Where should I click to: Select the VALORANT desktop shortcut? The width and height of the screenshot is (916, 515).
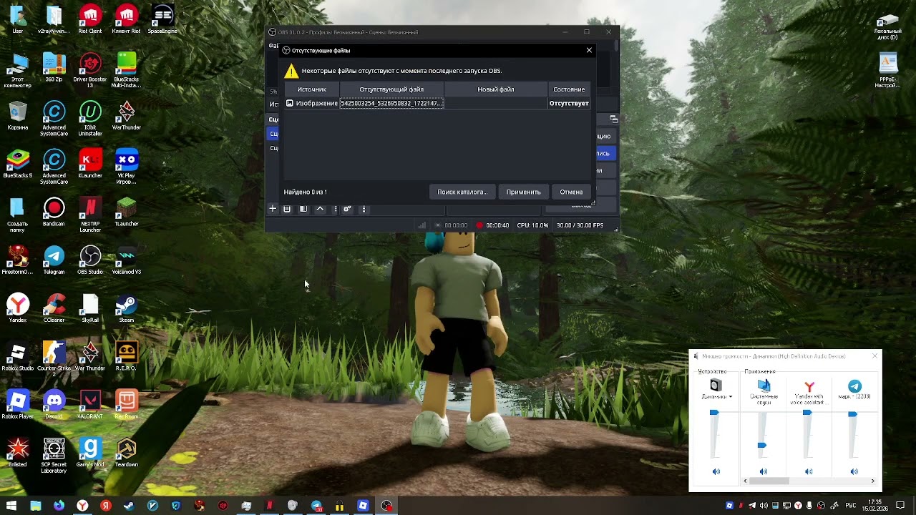[90, 405]
